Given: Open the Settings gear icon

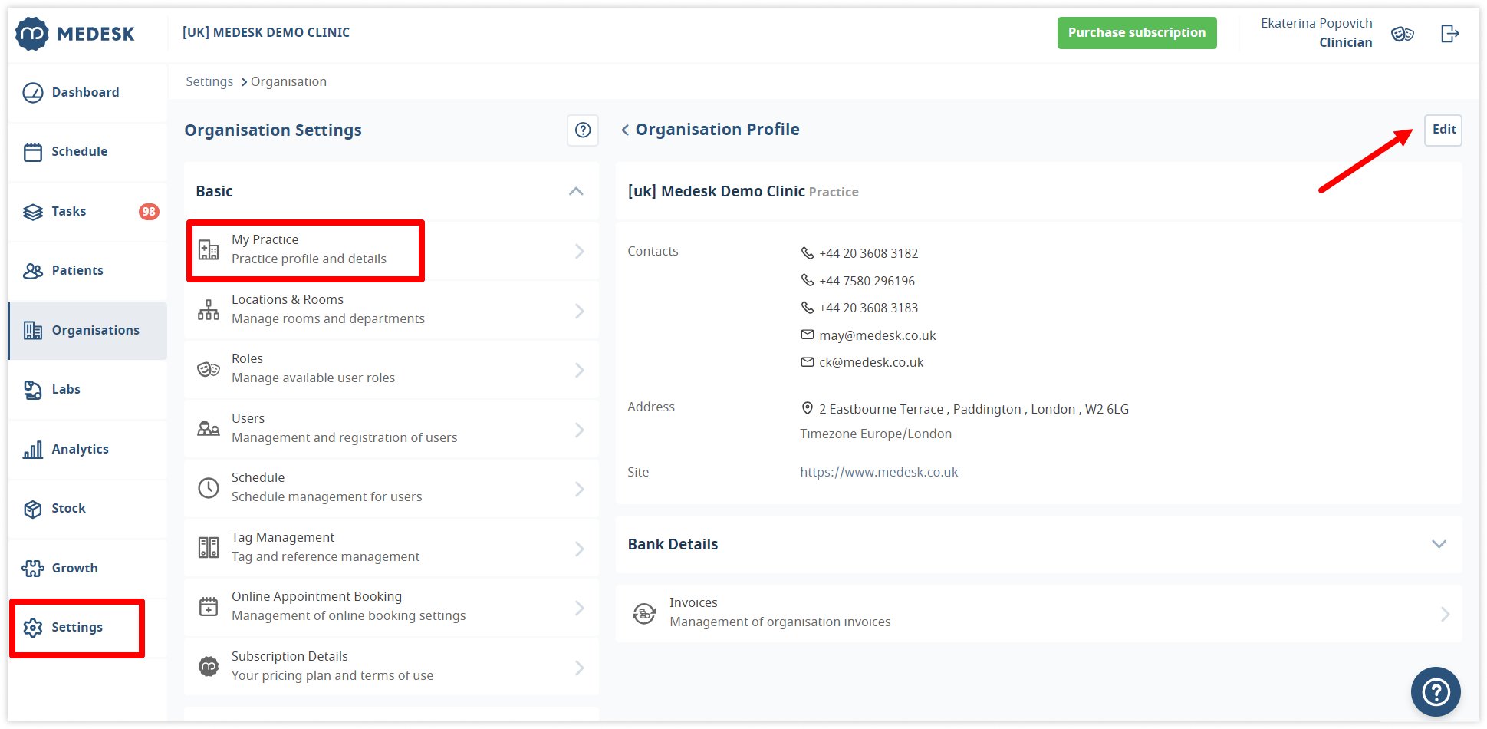Looking at the screenshot, I should 33,628.
